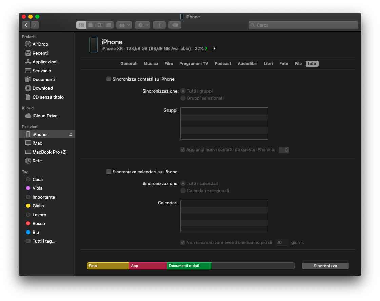The width and height of the screenshot is (380, 301).
Task: Click the Sincronizza button
Action: pos(325,266)
